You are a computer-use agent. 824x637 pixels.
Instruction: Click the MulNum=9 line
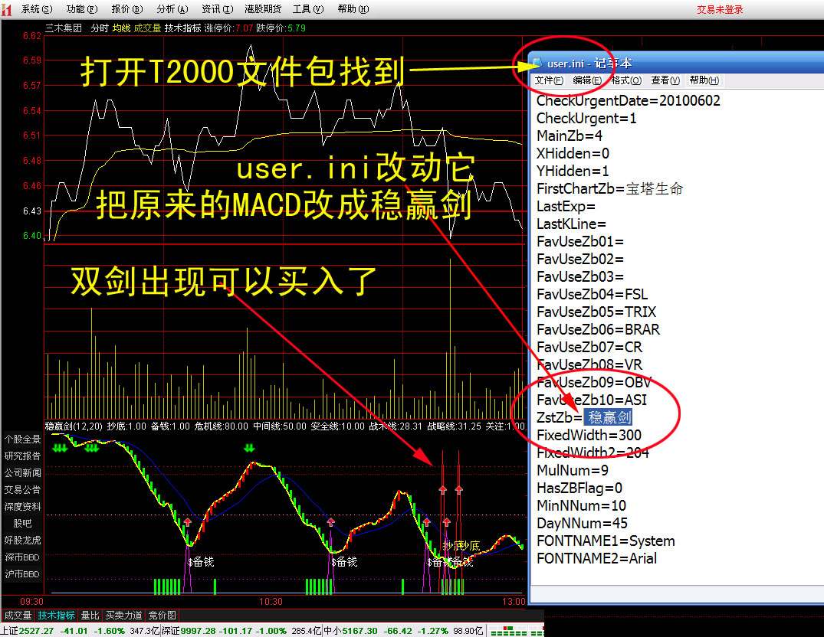pos(573,471)
